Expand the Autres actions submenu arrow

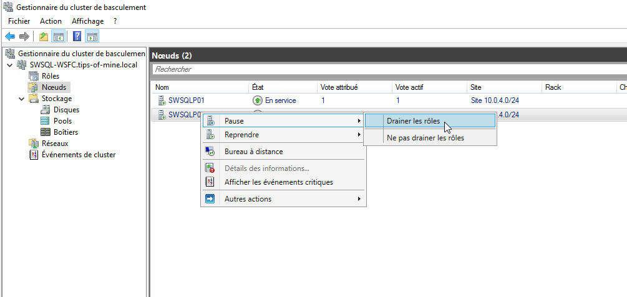pos(359,198)
